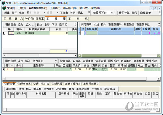Expand the directory toolbar overflow chevron
163x115 pixels.
click(76, 25)
